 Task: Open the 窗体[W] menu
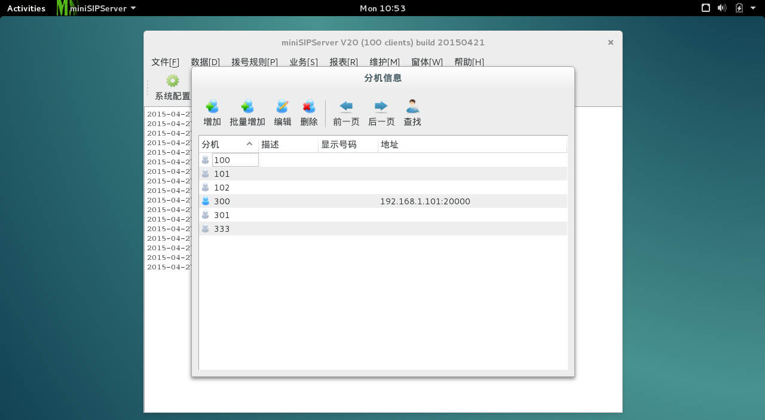427,62
